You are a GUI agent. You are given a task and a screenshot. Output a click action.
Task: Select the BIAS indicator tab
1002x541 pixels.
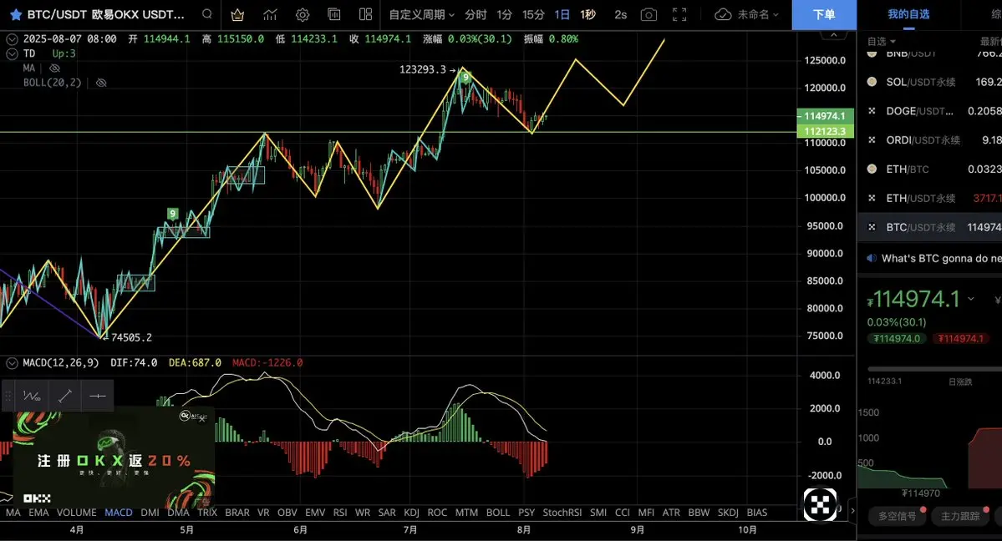pyautogui.click(x=756, y=513)
